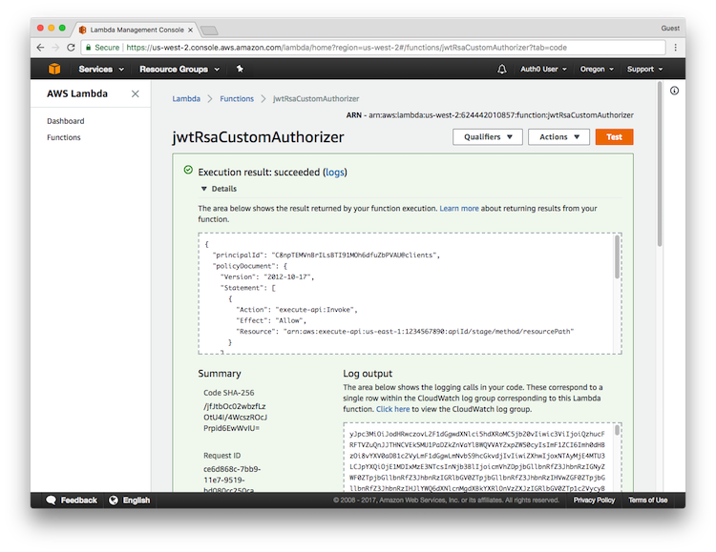This screenshot has height=552, width=716.
Task: Close the Lambda Management Console tab
Action: click(x=190, y=30)
